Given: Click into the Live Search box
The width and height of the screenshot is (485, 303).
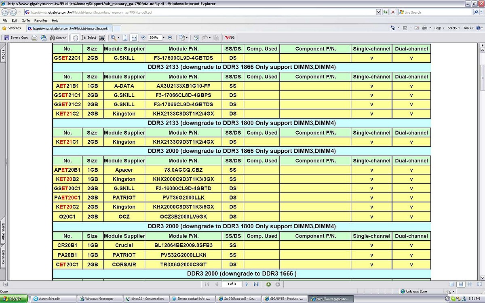Looking at the screenshot, I should pos(435,12).
